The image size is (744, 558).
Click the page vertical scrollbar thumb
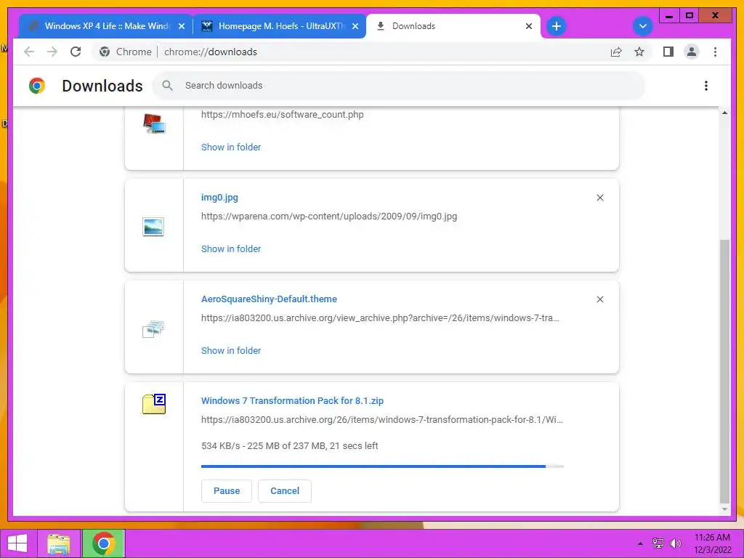[x=724, y=371]
